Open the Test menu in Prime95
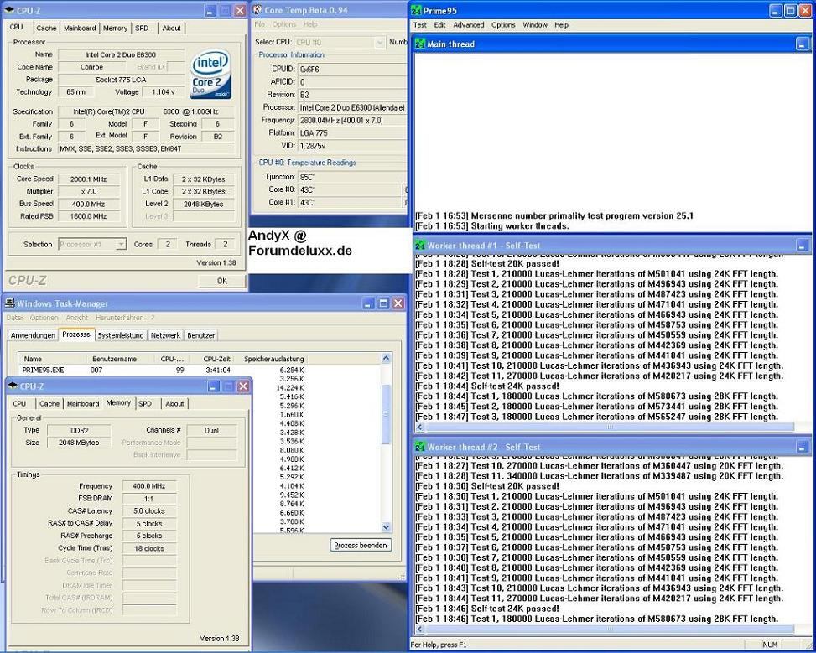 419,25
